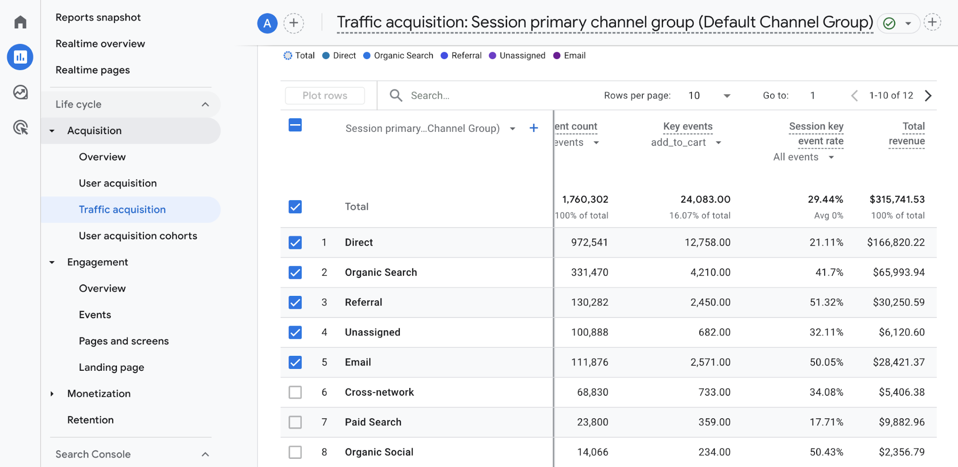The height and width of the screenshot is (467, 958).
Task: Uncheck the Total row checkbox
Action: pyautogui.click(x=295, y=206)
